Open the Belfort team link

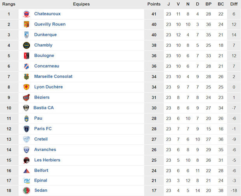click(x=41, y=170)
